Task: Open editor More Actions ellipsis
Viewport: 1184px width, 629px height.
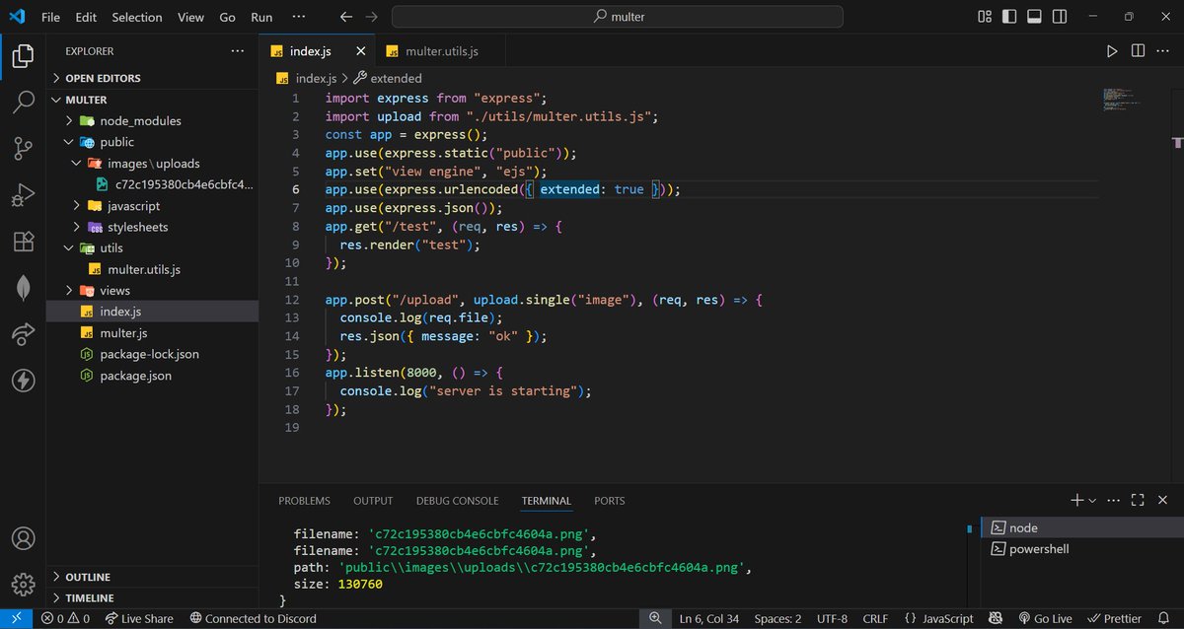Action: (x=1163, y=51)
